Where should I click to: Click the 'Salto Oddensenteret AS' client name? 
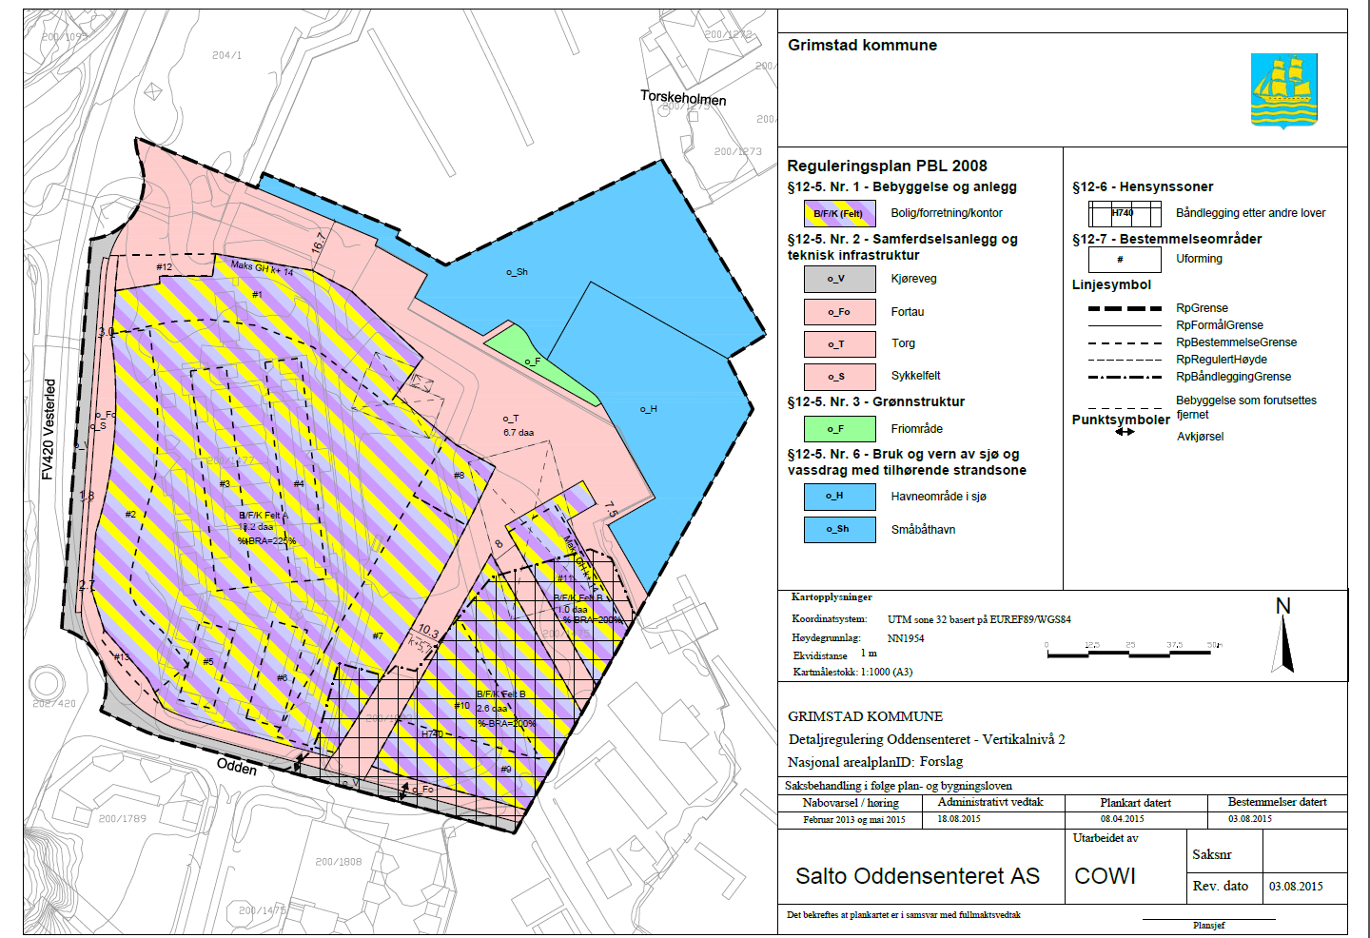pyautogui.click(x=918, y=876)
